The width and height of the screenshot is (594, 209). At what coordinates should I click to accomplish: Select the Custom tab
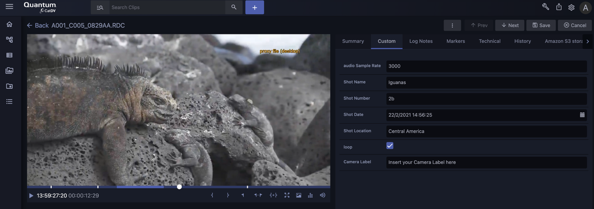(386, 41)
